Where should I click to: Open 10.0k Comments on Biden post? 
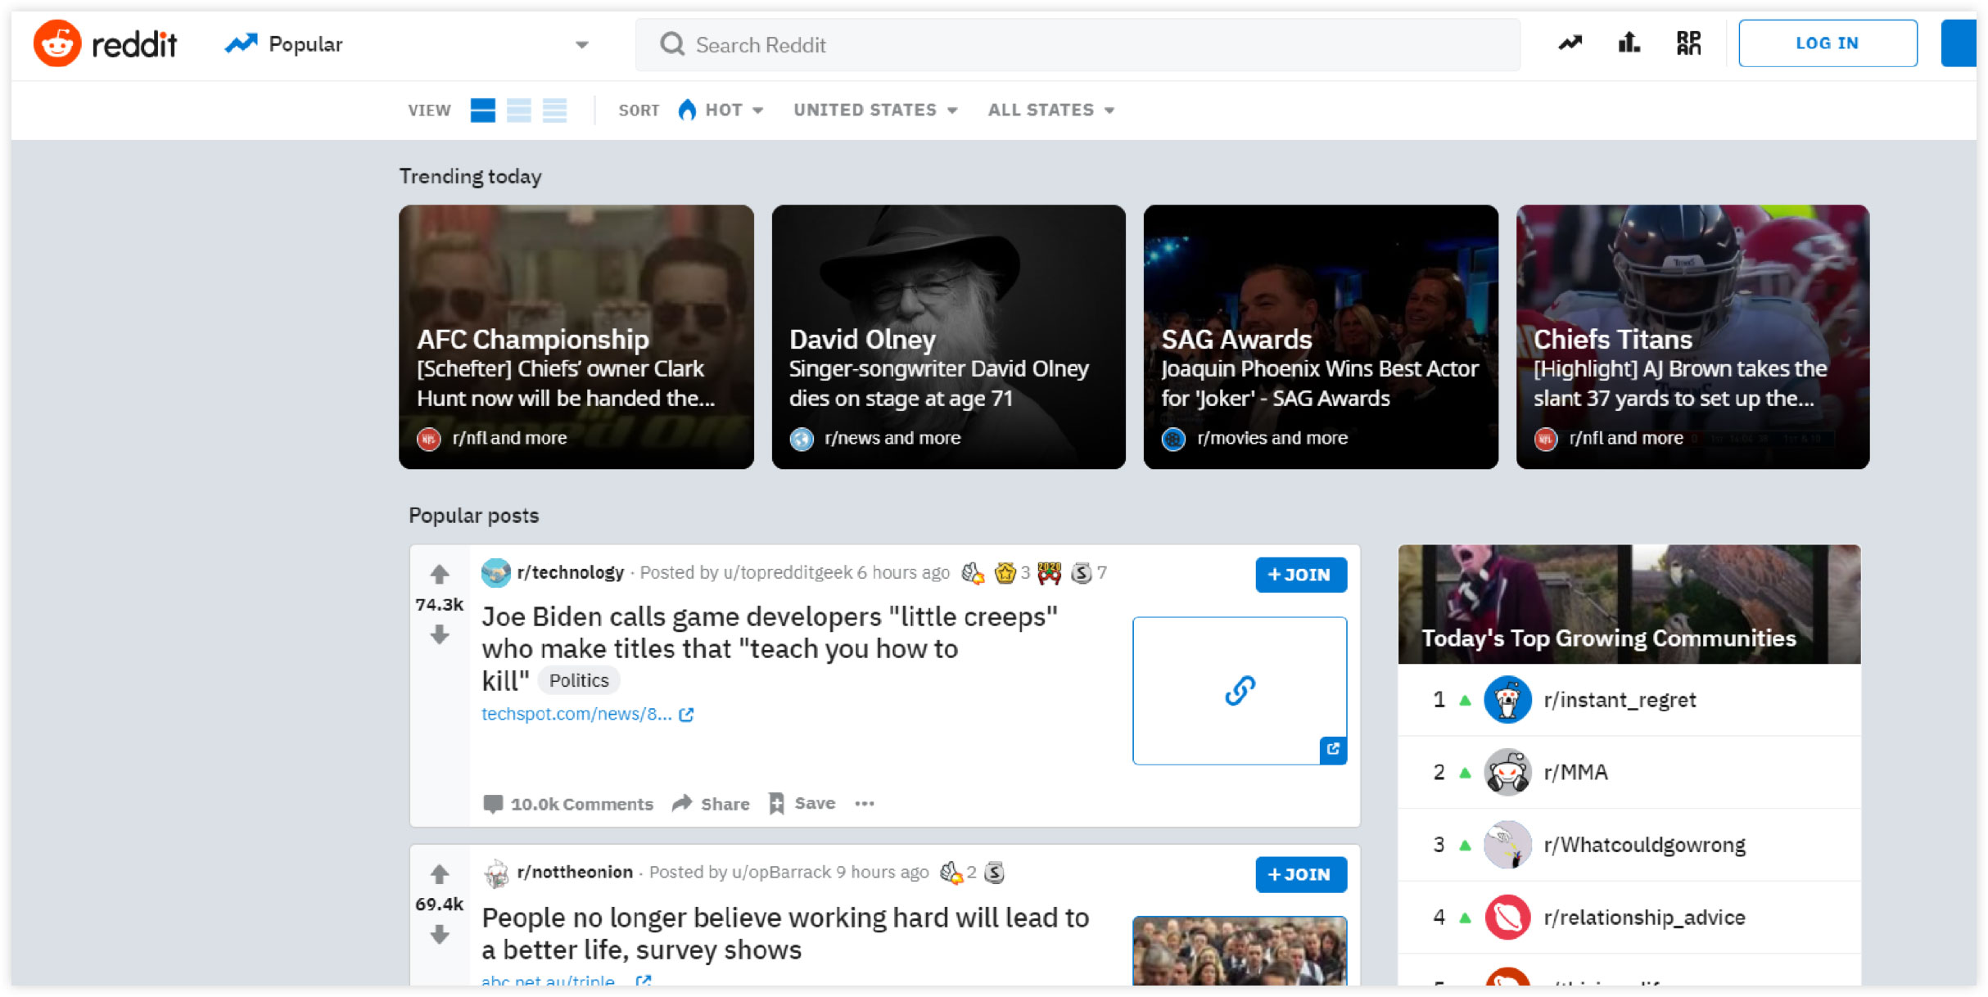click(568, 804)
